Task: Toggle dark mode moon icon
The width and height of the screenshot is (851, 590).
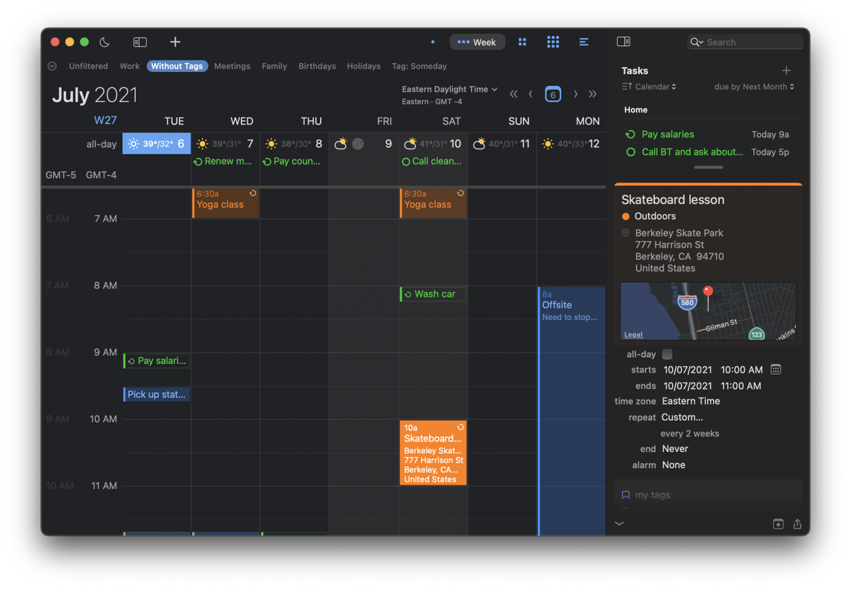Action: click(x=104, y=42)
